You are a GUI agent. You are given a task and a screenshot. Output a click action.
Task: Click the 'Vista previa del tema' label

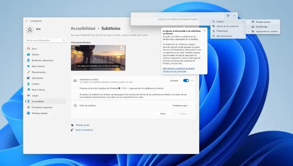[81, 42]
